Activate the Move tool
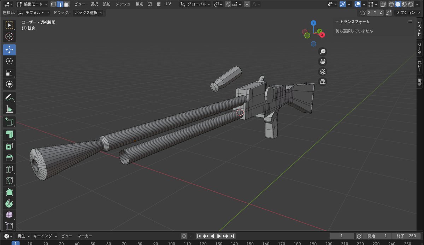The width and height of the screenshot is (424, 245). 9,50
